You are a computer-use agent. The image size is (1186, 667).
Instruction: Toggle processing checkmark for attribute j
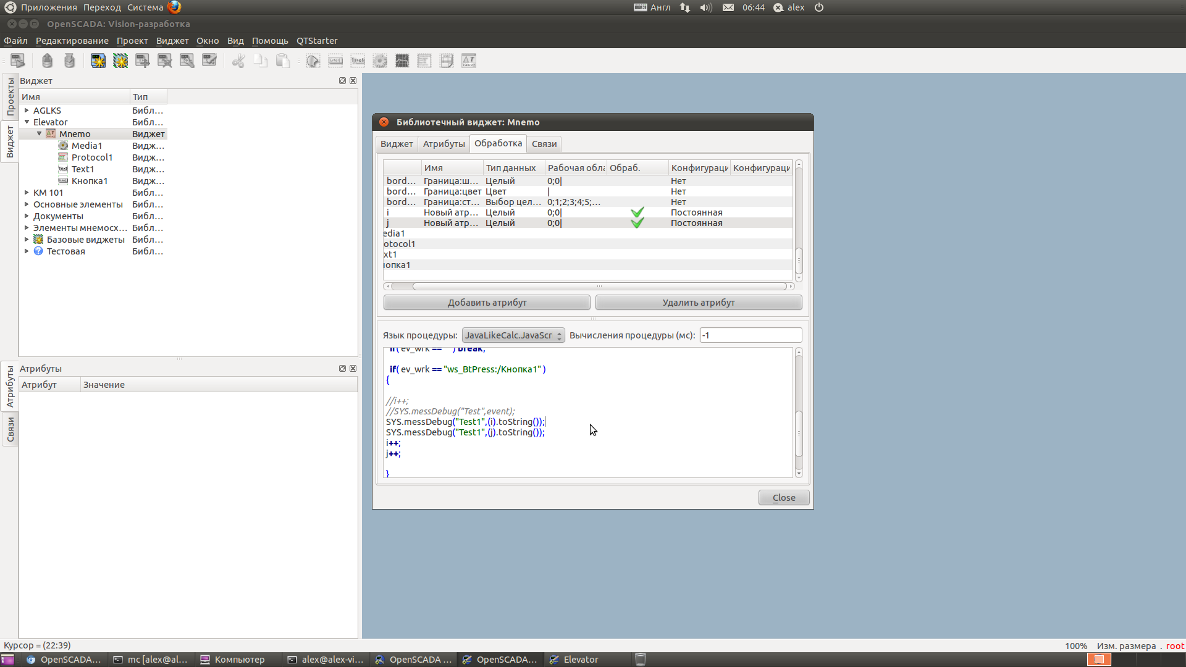click(x=637, y=223)
